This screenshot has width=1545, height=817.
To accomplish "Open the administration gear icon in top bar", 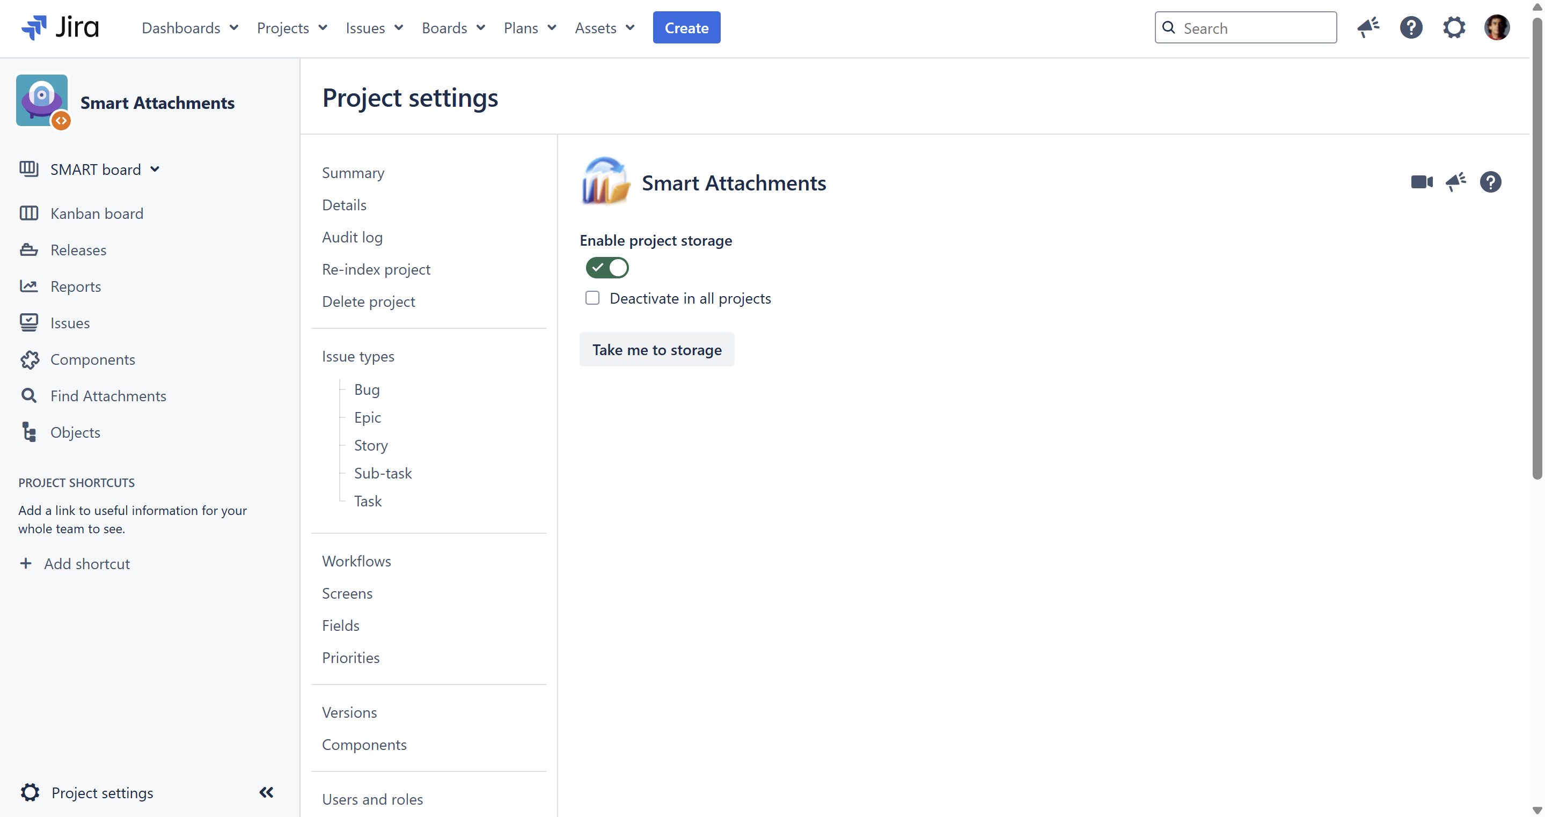I will click(x=1454, y=27).
